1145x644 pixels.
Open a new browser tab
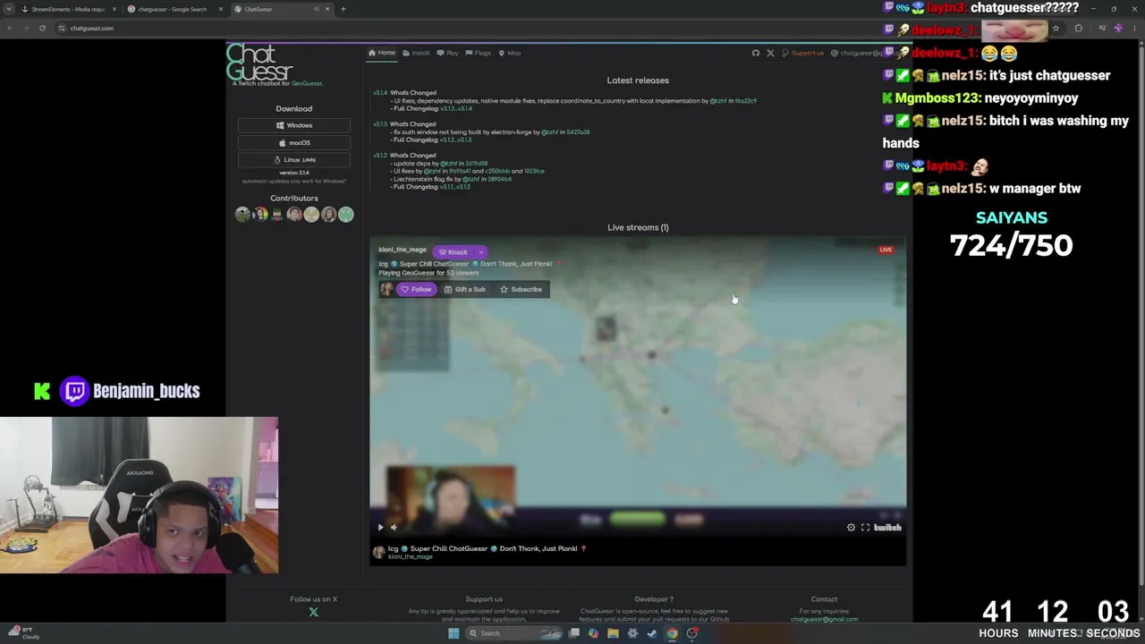point(343,9)
